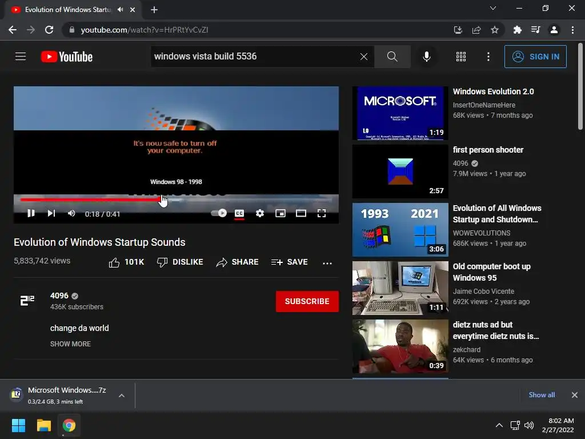
Task: Open Chrome three-dot menu
Action: pos(572,30)
